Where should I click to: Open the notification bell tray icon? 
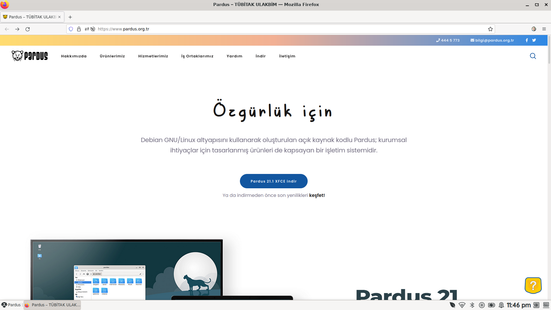(x=501, y=305)
